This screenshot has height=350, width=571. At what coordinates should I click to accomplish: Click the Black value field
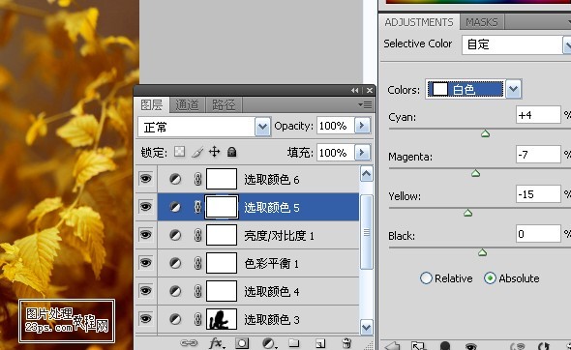coord(538,234)
